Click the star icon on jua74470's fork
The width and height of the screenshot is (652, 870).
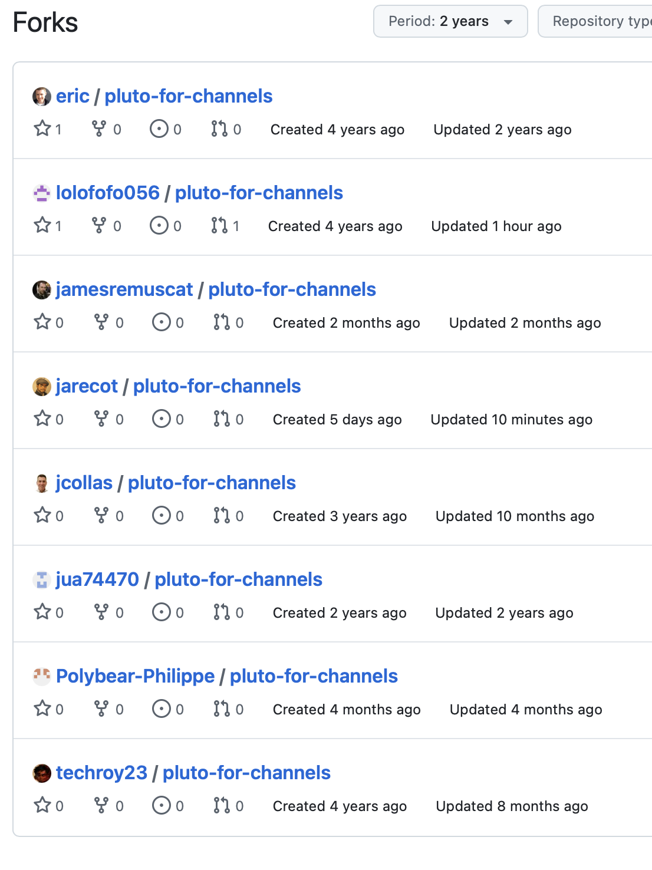pos(42,612)
